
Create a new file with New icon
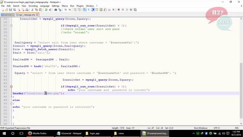(x=3, y=10)
